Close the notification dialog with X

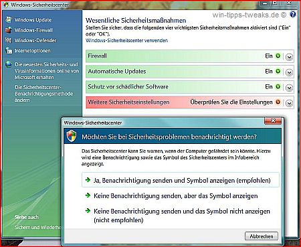[273, 120]
